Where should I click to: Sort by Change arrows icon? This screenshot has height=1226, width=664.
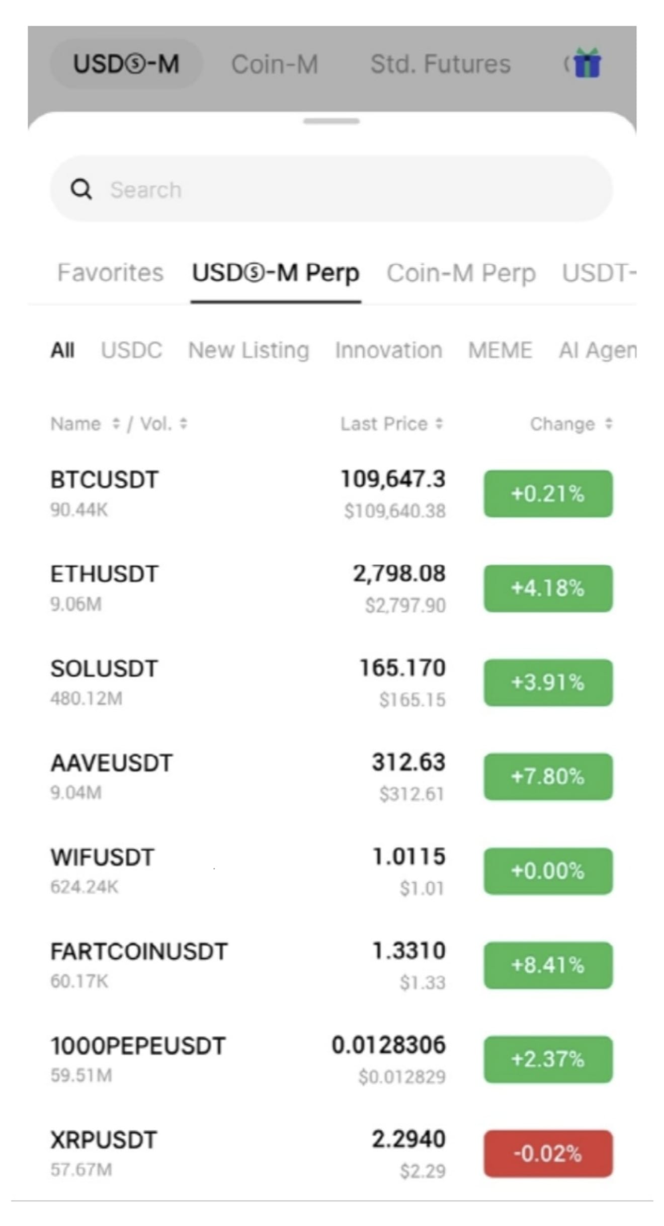point(609,423)
